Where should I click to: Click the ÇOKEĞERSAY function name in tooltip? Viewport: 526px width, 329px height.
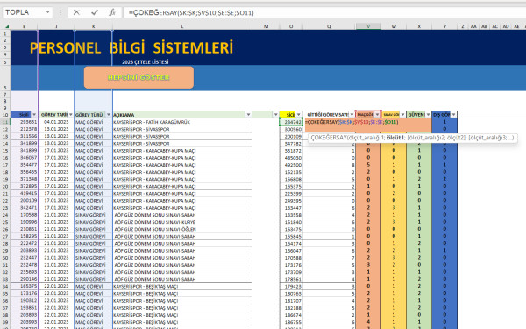coord(328,138)
